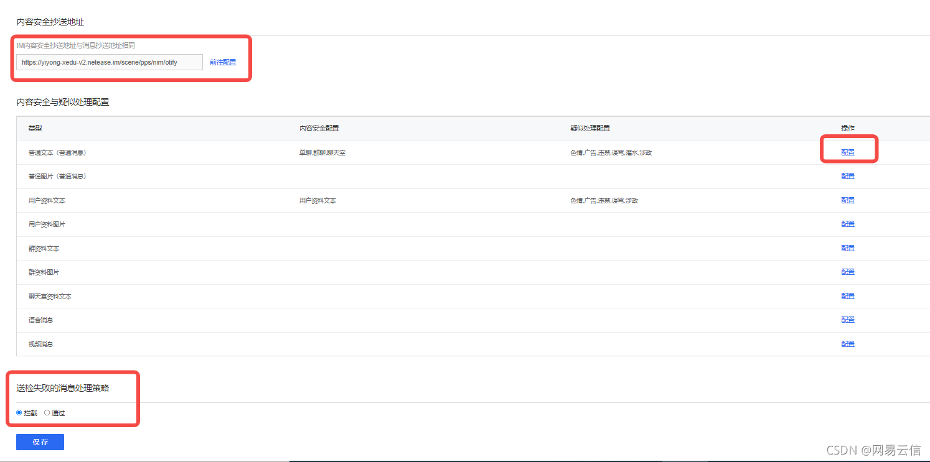Screen dimensions: 930x462
Task: Click the 用户资料图片 type cell
Action: click(x=47, y=224)
